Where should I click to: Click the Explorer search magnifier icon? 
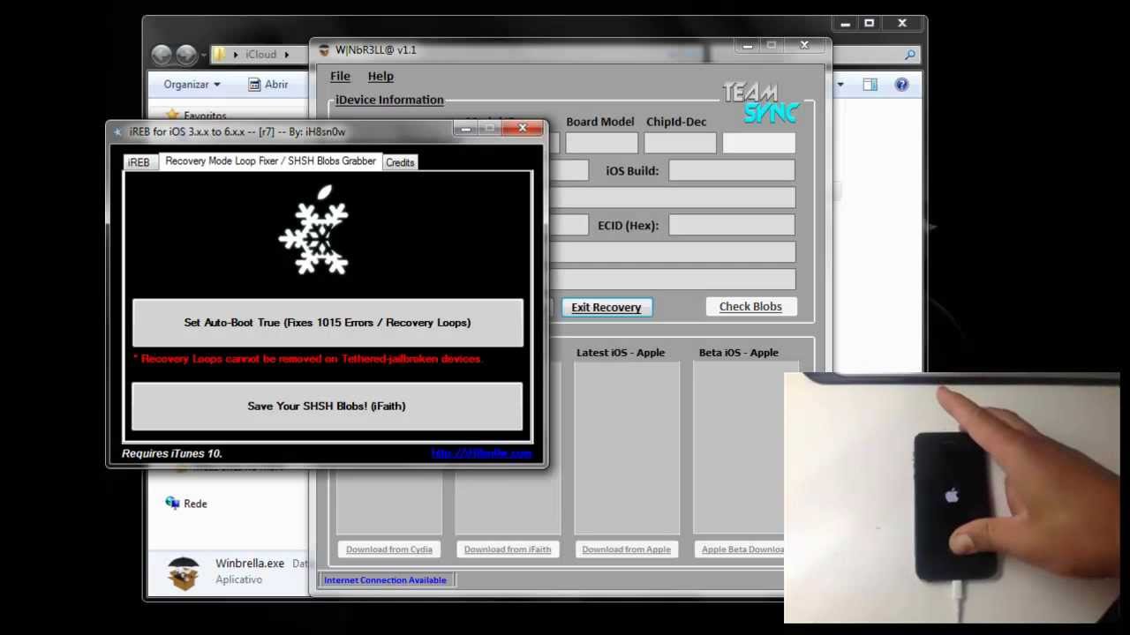click(x=910, y=55)
